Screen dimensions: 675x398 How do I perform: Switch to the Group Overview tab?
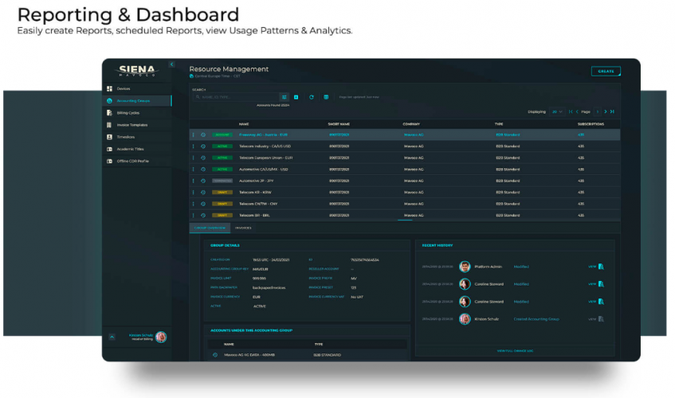(x=210, y=228)
